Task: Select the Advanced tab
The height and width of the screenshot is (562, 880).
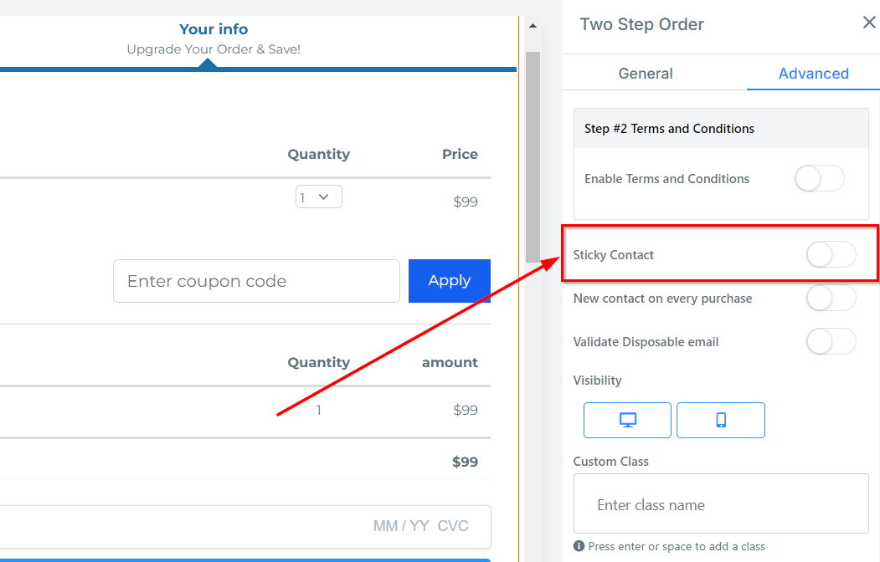Action: coord(813,74)
